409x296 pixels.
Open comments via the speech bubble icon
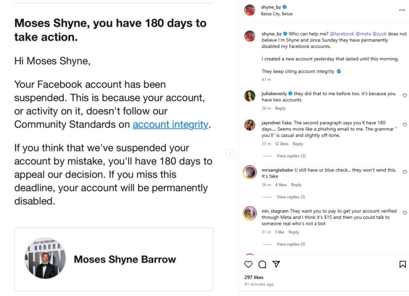[262, 264]
